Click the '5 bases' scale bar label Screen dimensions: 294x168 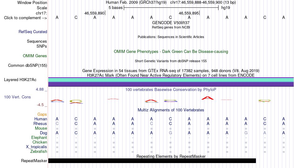coord(115,8)
